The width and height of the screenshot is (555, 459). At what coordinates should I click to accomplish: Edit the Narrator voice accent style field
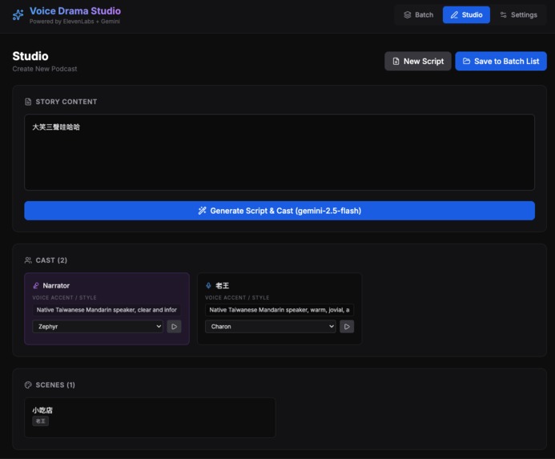coord(107,310)
